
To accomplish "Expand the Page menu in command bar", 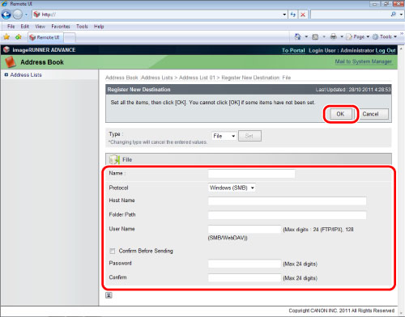I will 358,36.
